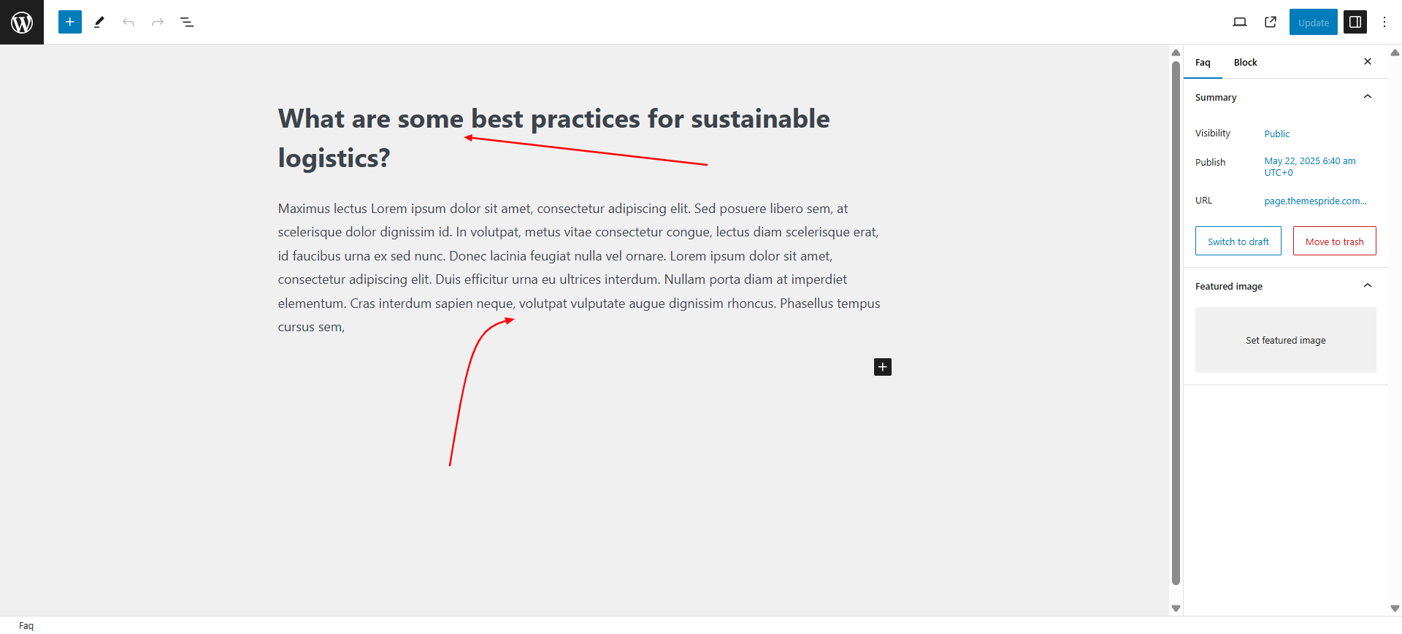Click the Update button

(1314, 22)
